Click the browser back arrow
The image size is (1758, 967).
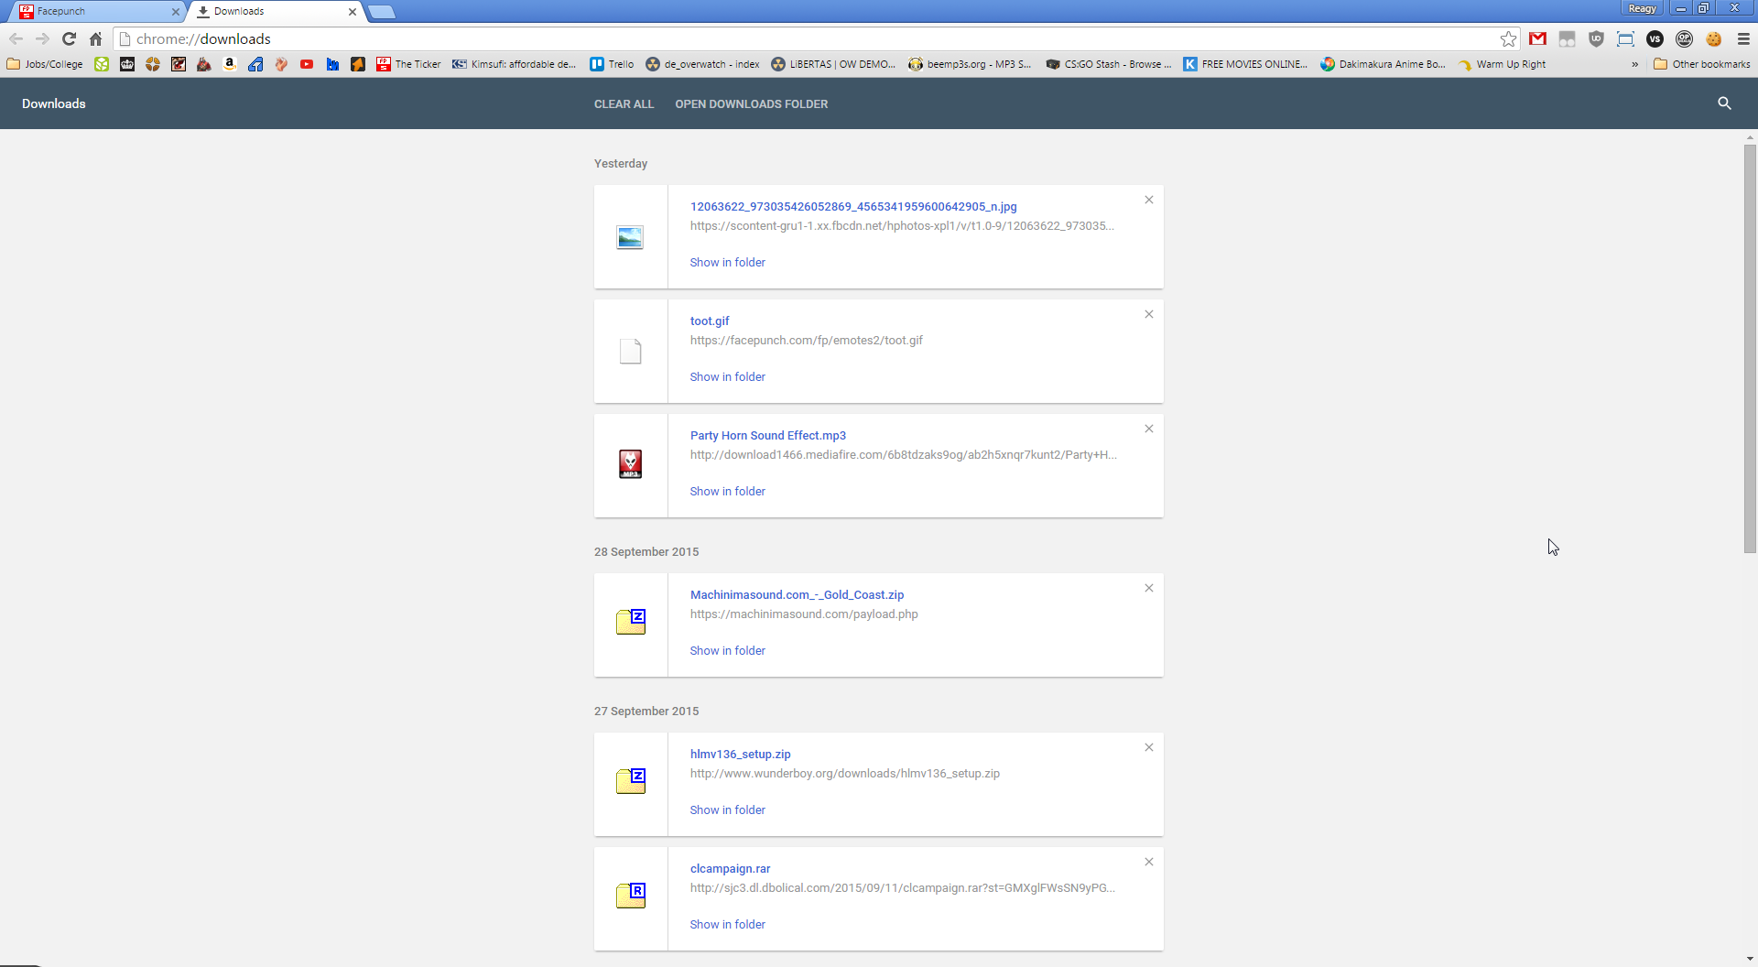point(16,38)
